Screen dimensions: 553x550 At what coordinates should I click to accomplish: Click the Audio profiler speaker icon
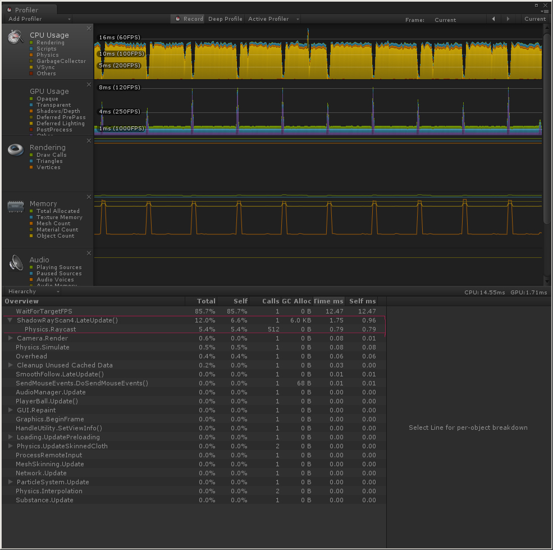(x=15, y=262)
